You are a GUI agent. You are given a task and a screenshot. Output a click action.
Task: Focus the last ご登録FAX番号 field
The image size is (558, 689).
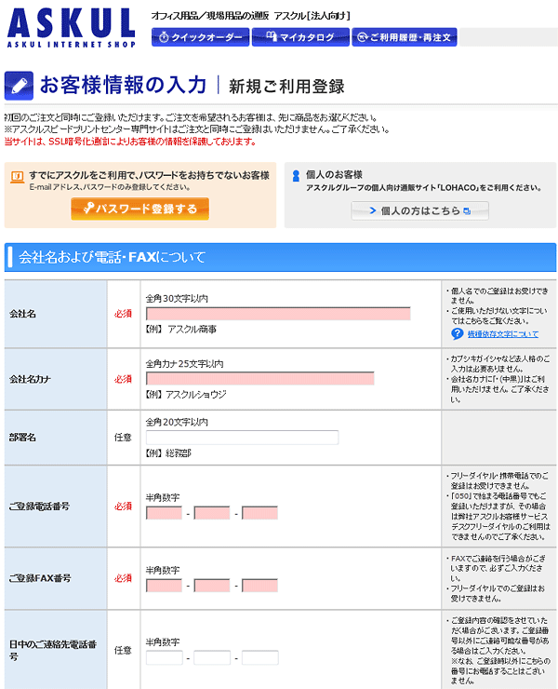click(259, 586)
